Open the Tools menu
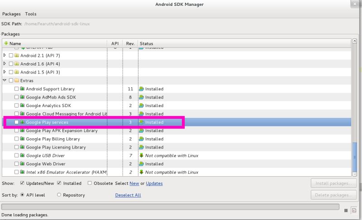The image size is (362, 220). pyautogui.click(x=31, y=14)
